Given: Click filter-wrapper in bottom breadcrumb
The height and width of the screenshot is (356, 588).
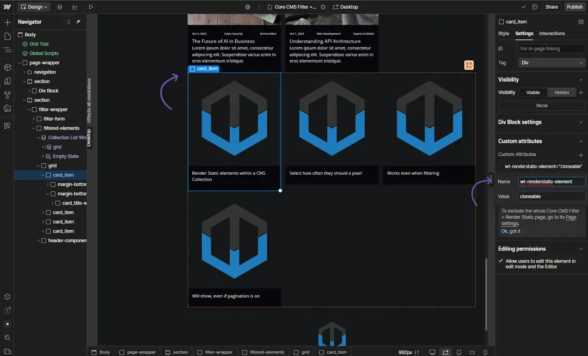Looking at the screenshot, I should [x=215, y=352].
